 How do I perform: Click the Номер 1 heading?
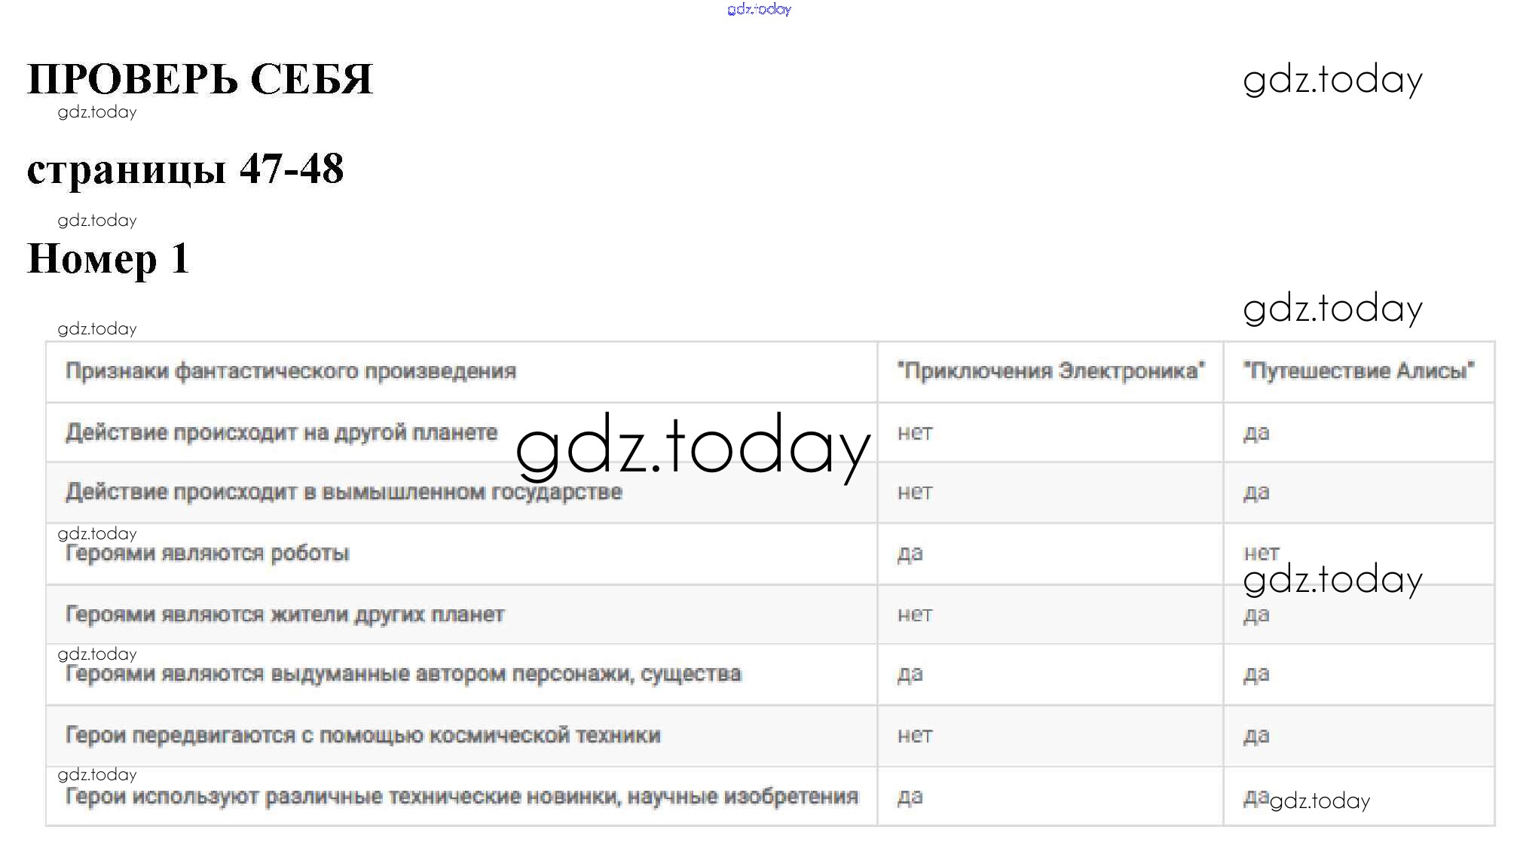(108, 258)
